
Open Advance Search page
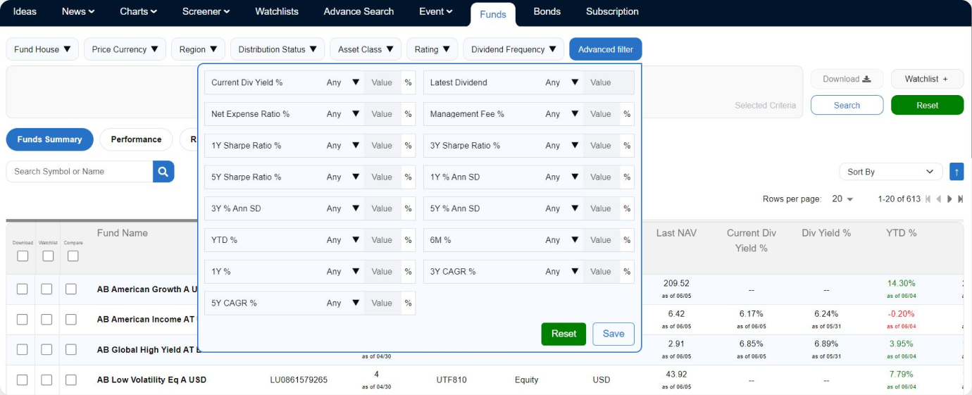359,11
